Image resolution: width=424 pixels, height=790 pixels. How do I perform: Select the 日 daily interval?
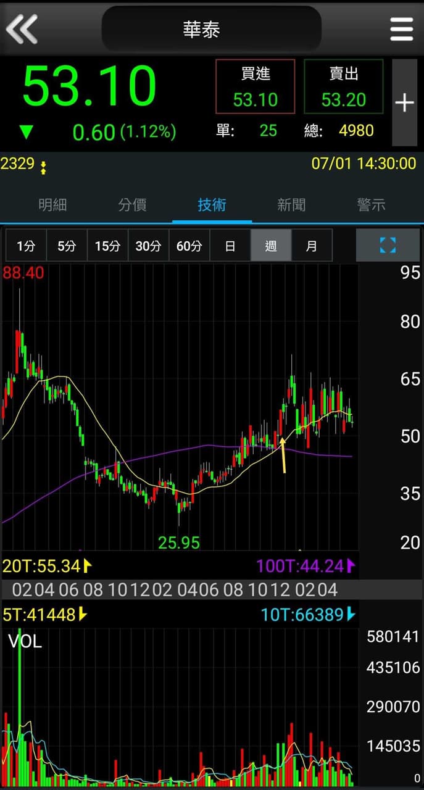click(230, 246)
